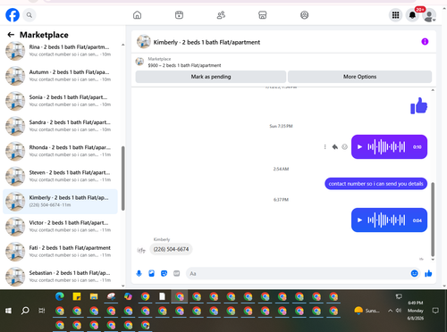The width and height of the screenshot is (447, 332).
Task: Click the (226) 504-6674 message bubble
Action: tap(171, 249)
